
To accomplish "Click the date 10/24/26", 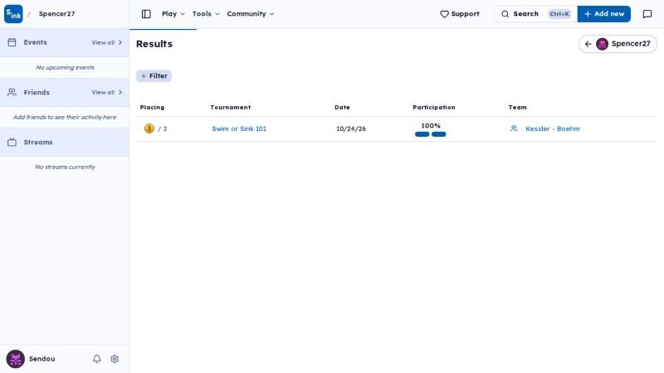I will point(351,128).
